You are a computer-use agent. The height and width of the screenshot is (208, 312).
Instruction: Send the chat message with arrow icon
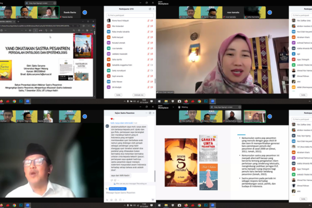107,200
